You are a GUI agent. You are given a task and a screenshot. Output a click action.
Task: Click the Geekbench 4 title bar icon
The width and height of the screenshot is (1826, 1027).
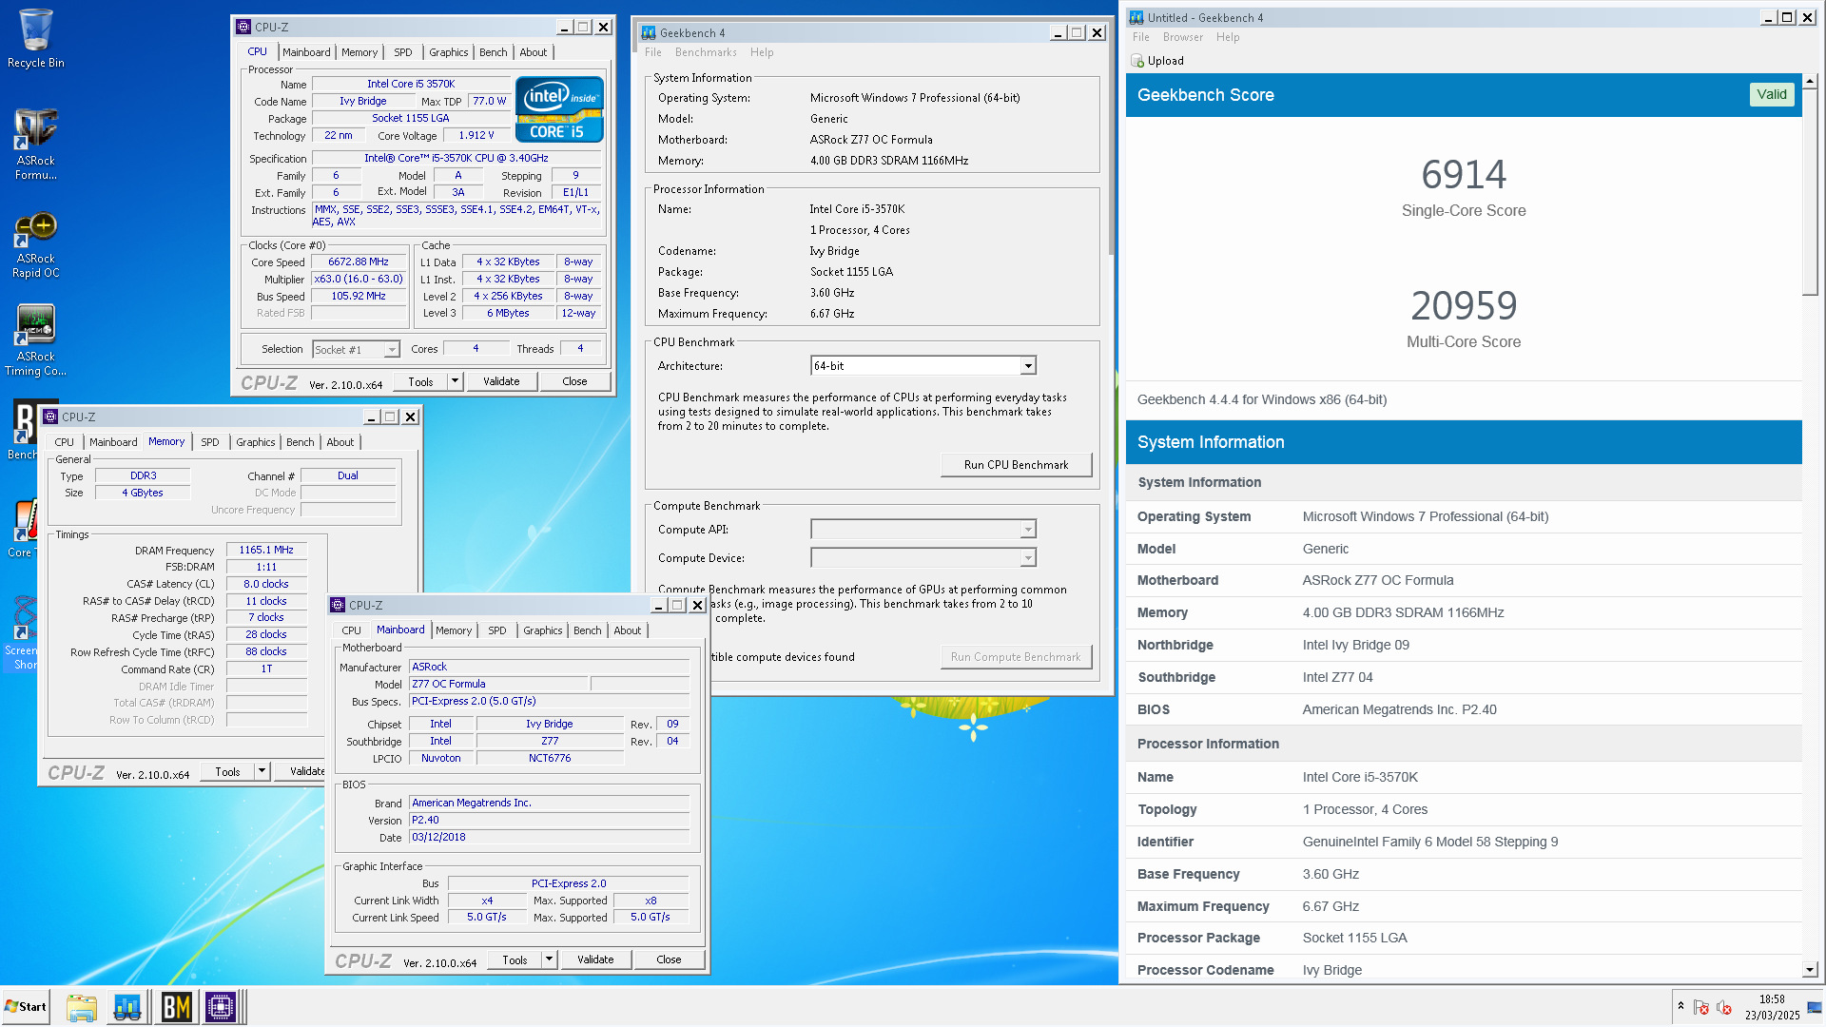pos(649,33)
